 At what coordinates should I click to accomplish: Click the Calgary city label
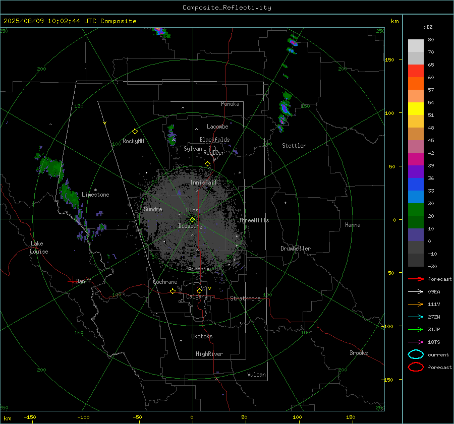click(x=197, y=296)
